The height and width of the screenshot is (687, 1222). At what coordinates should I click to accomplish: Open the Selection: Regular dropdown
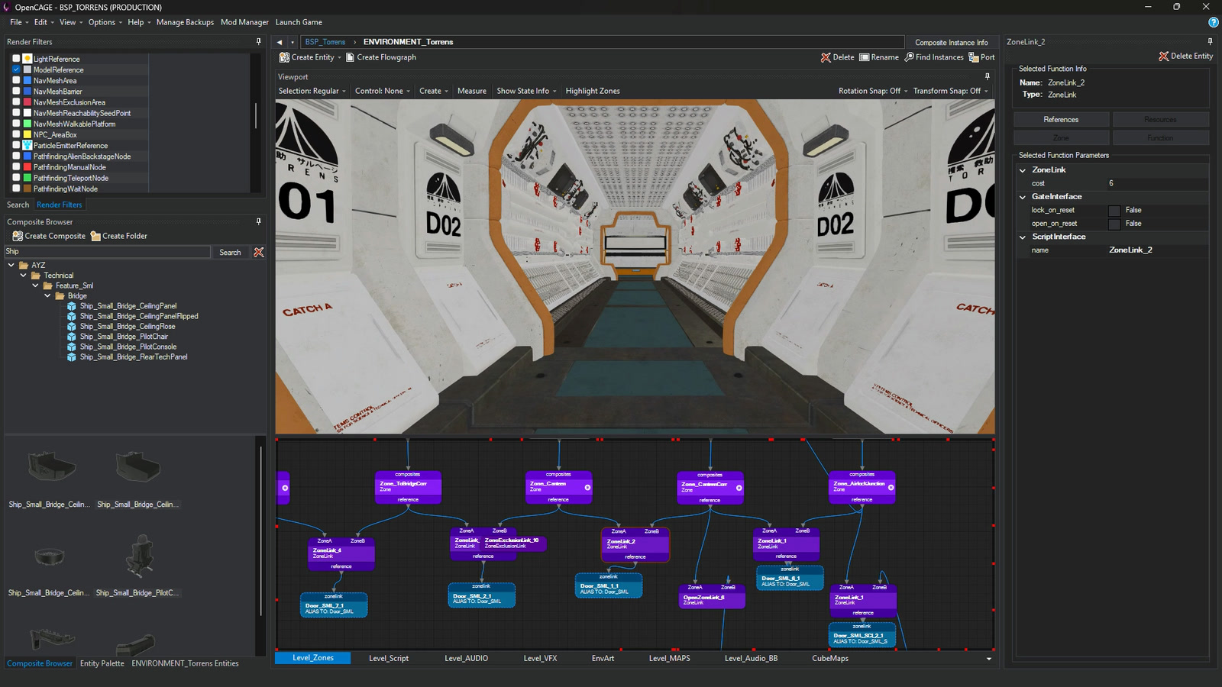tap(312, 91)
